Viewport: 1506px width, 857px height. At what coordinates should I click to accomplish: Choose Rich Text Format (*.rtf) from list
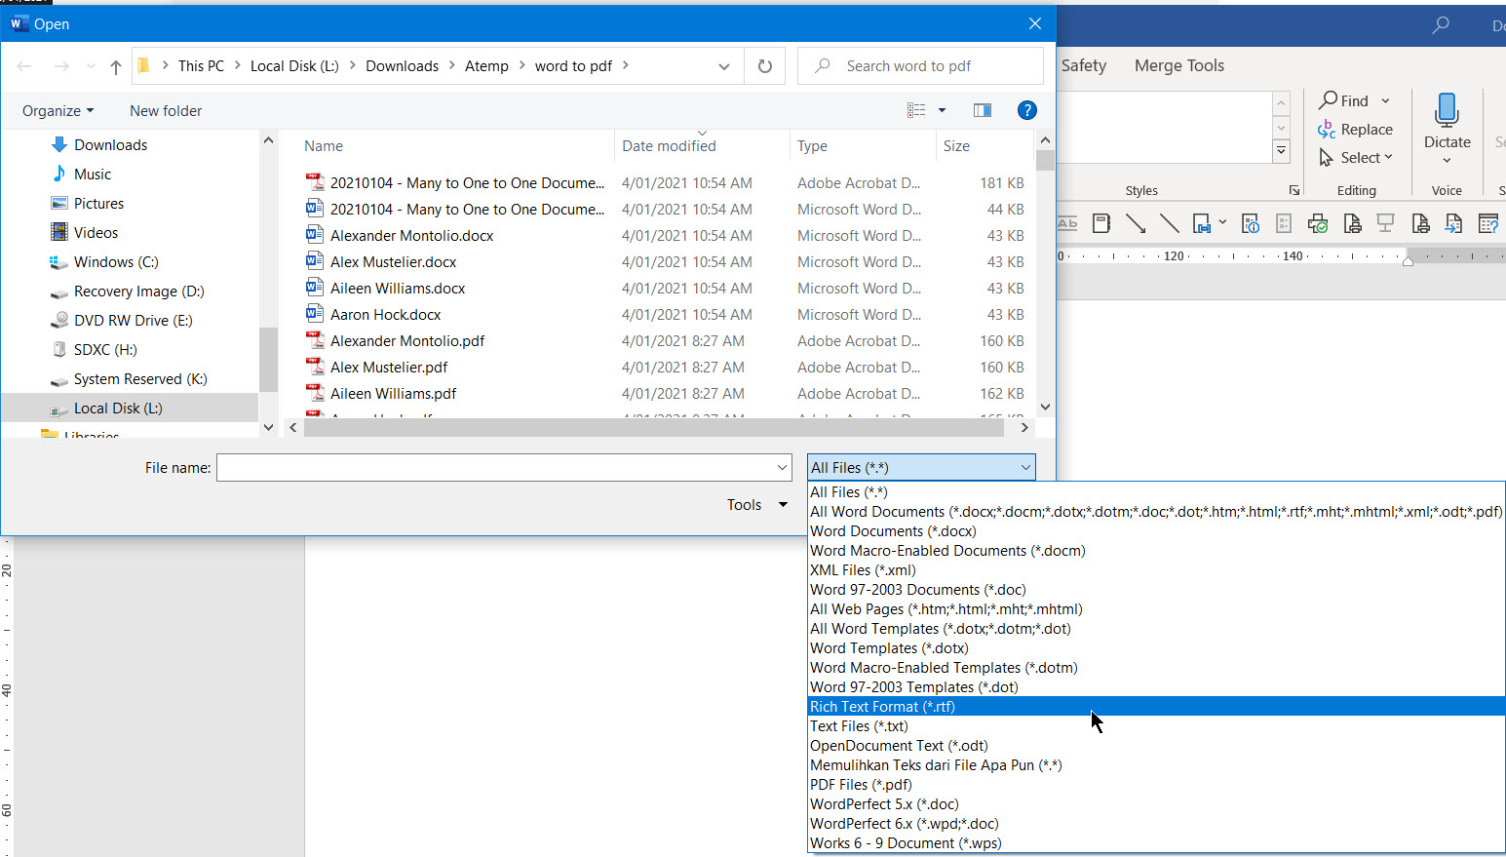(1156, 707)
